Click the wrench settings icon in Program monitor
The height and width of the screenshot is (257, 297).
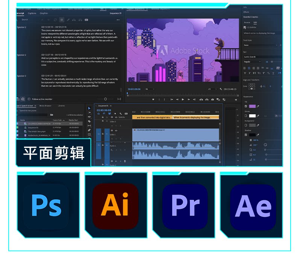pyautogui.click(x=221, y=89)
